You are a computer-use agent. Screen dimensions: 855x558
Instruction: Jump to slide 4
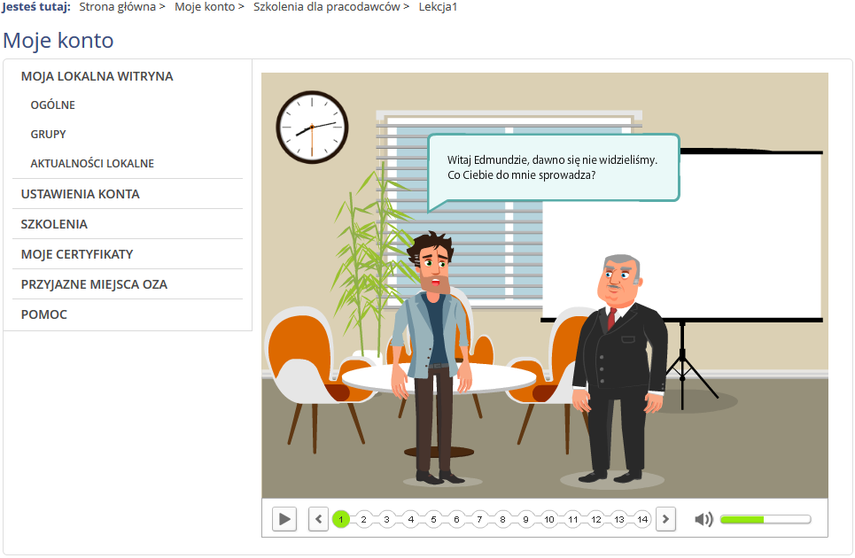tap(410, 519)
